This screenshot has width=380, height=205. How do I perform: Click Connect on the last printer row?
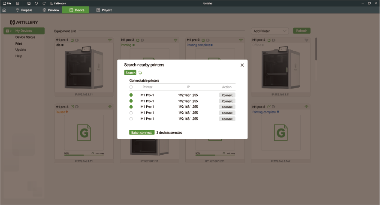(x=227, y=119)
